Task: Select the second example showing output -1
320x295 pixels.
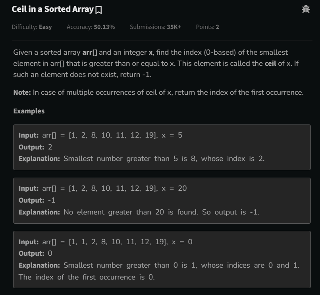Action: click(160, 200)
